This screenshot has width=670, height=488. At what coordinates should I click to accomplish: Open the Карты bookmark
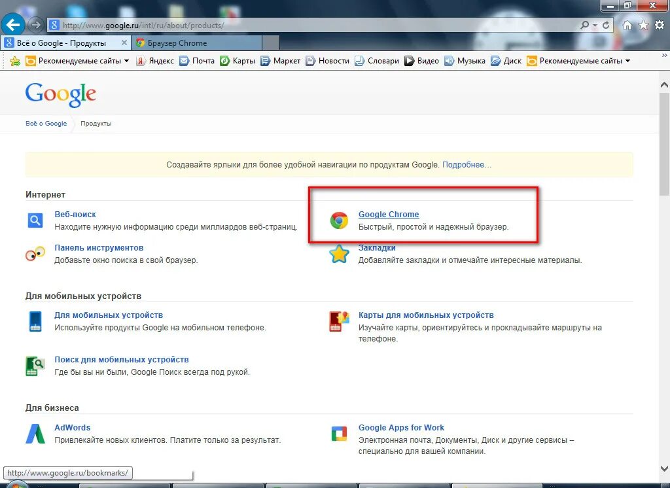tap(238, 61)
